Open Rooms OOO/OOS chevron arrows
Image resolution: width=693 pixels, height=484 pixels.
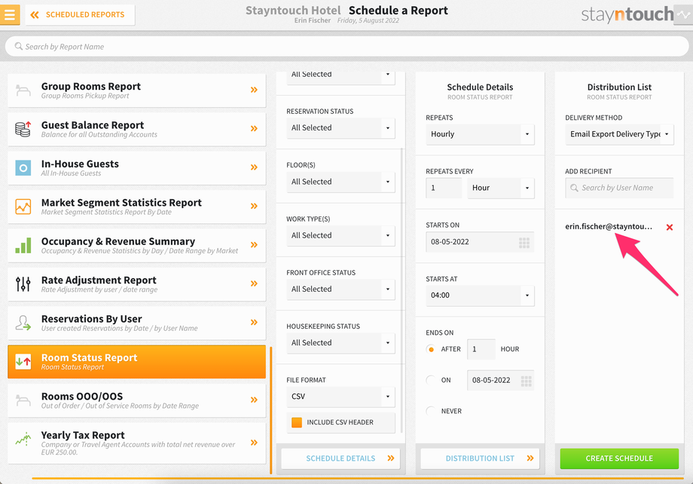pos(254,400)
